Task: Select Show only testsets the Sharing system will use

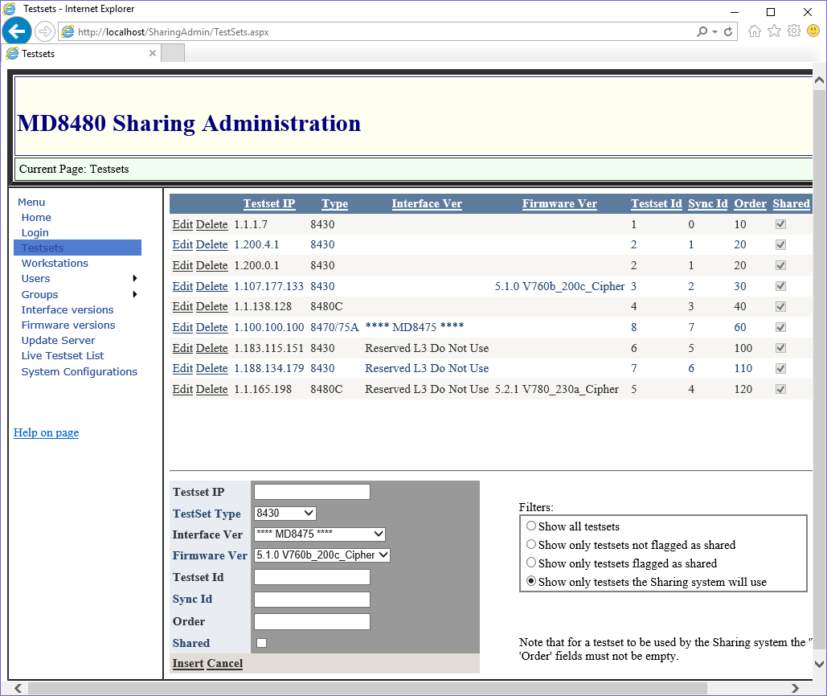Action: click(x=531, y=581)
